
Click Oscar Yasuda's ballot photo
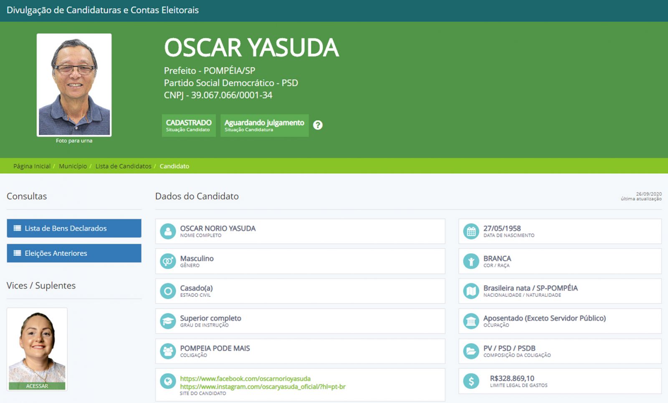[74, 85]
